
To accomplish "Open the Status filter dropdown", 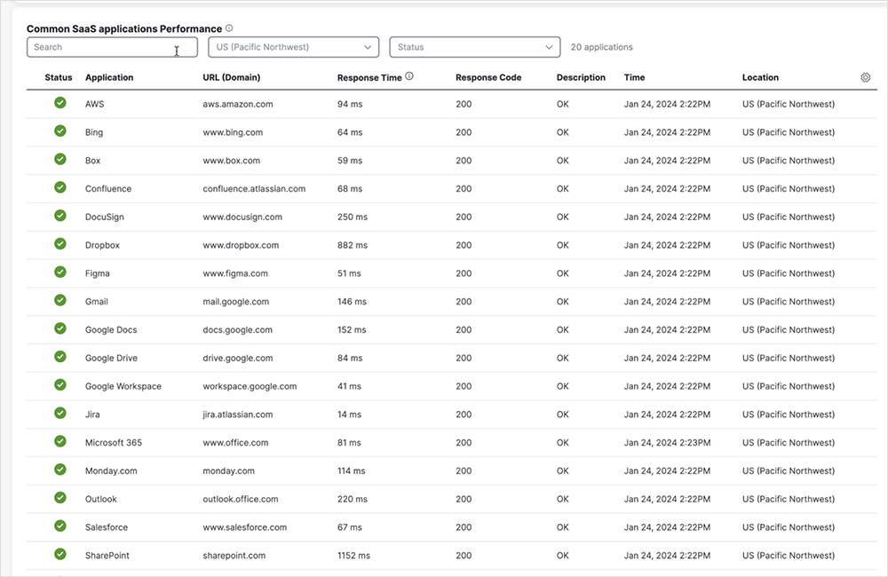I will 474,47.
